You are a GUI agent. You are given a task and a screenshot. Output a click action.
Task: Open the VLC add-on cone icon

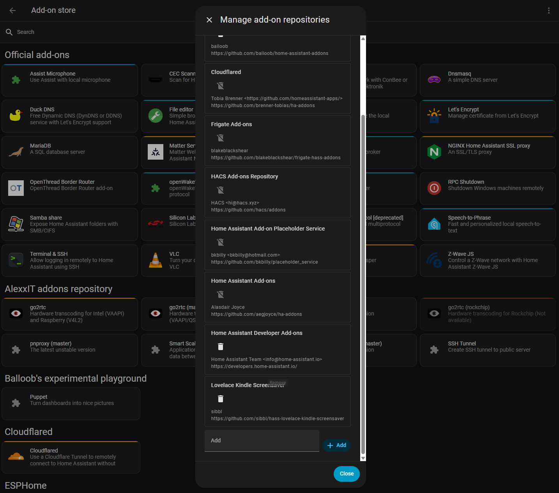(156, 260)
